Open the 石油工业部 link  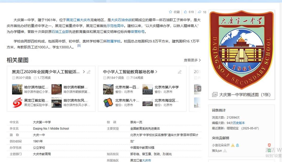click(x=60, y=32)
